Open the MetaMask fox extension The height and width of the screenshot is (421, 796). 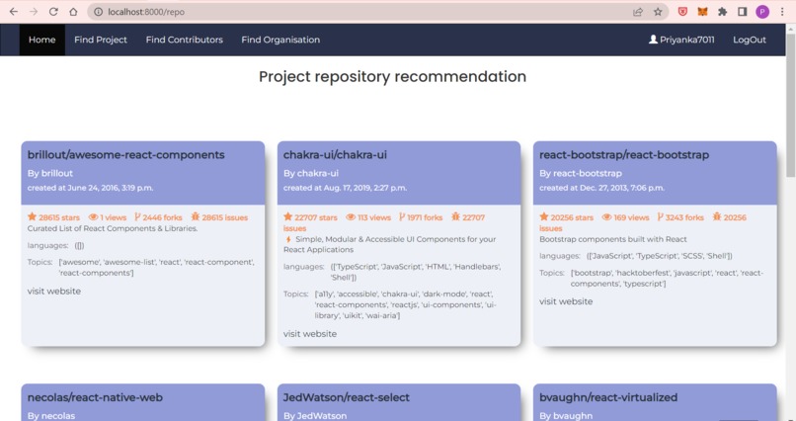click(x=702, y=12)
